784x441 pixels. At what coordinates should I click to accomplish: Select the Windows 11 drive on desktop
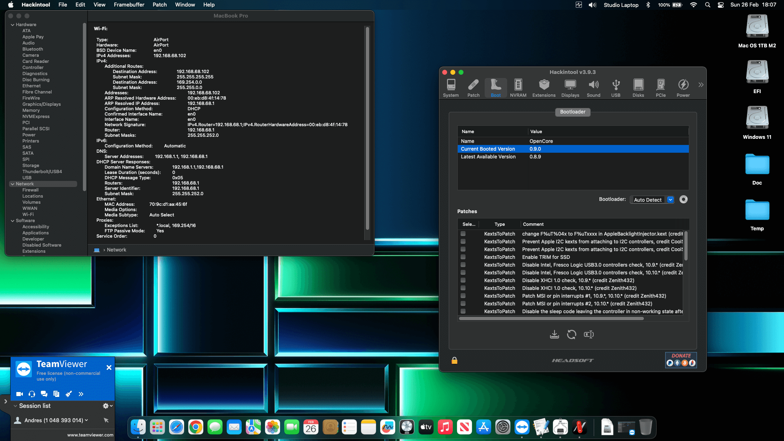tap(757, 123)
